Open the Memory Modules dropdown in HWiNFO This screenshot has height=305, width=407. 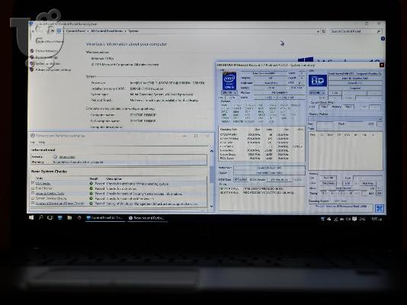(345, 119)
